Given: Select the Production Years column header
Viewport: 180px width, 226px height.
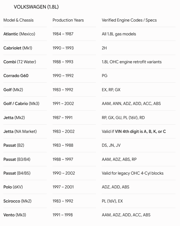Looking at the screenshot, I should click(68, 20).
